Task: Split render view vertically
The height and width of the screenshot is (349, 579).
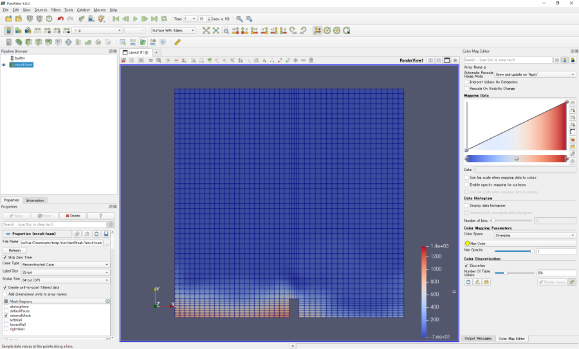Action: [x=439, y=60]
